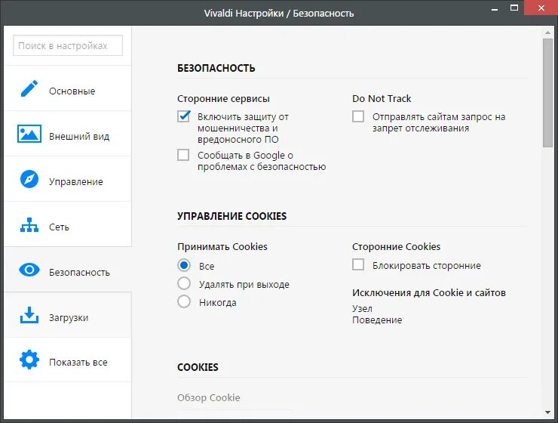The width and height of the screenshot is (558, 423).
Task: Click the БЕЗОПАСНОСТЬ section title
Action: pyautogui.click(x=216, y=68)
